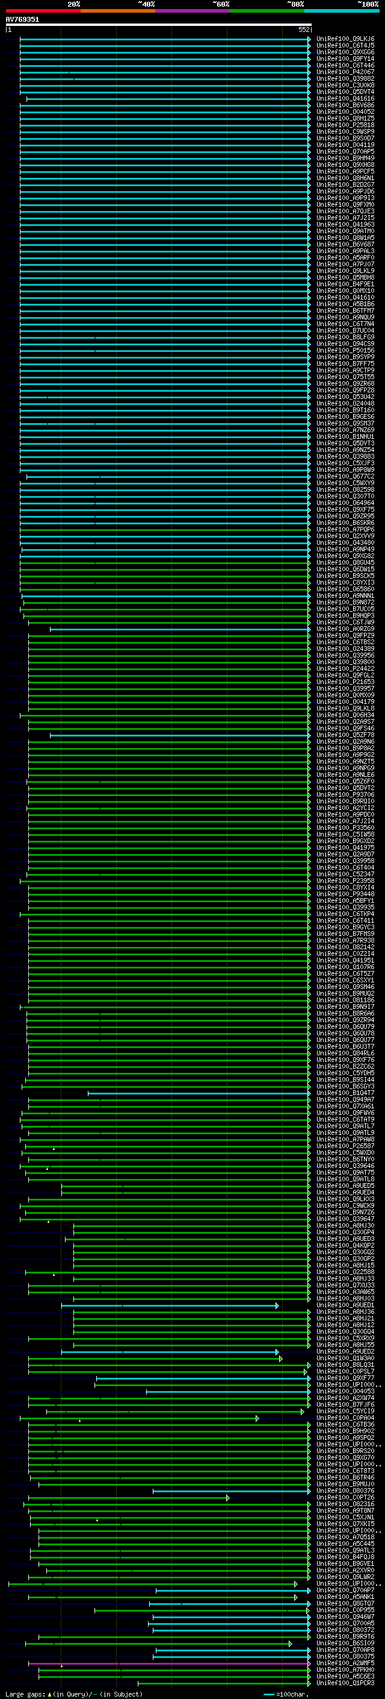
Task: Select the UniRef100_A7PKH0 label
Action: pyautogui.click(x=345, y=1669)
